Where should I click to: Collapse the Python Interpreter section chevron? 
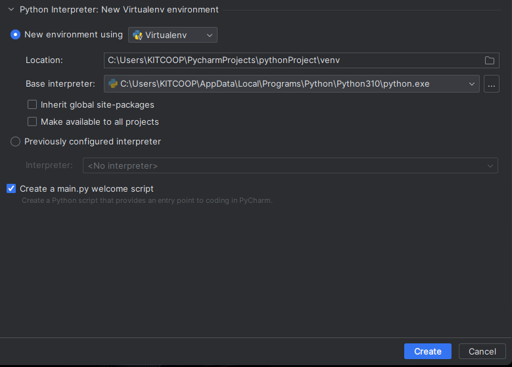point(11,9)
